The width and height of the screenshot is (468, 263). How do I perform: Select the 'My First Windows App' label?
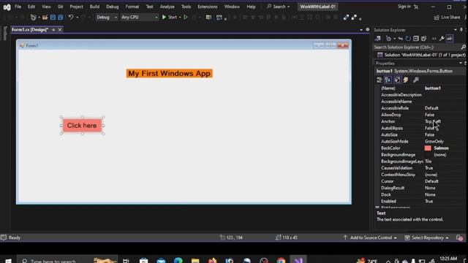169,73
